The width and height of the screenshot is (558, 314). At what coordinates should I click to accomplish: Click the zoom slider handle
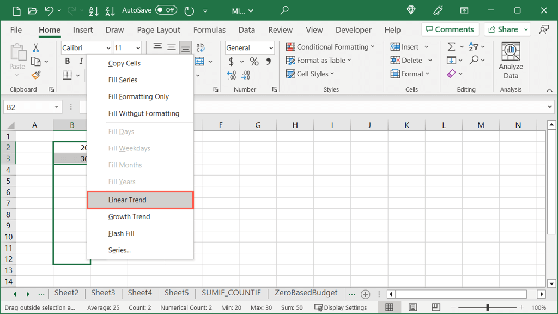pos(488,307)
